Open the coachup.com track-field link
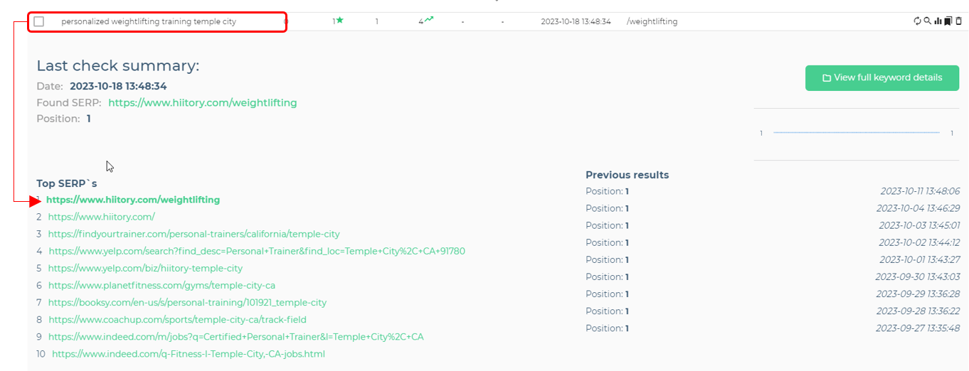 [x=177, y=320]
